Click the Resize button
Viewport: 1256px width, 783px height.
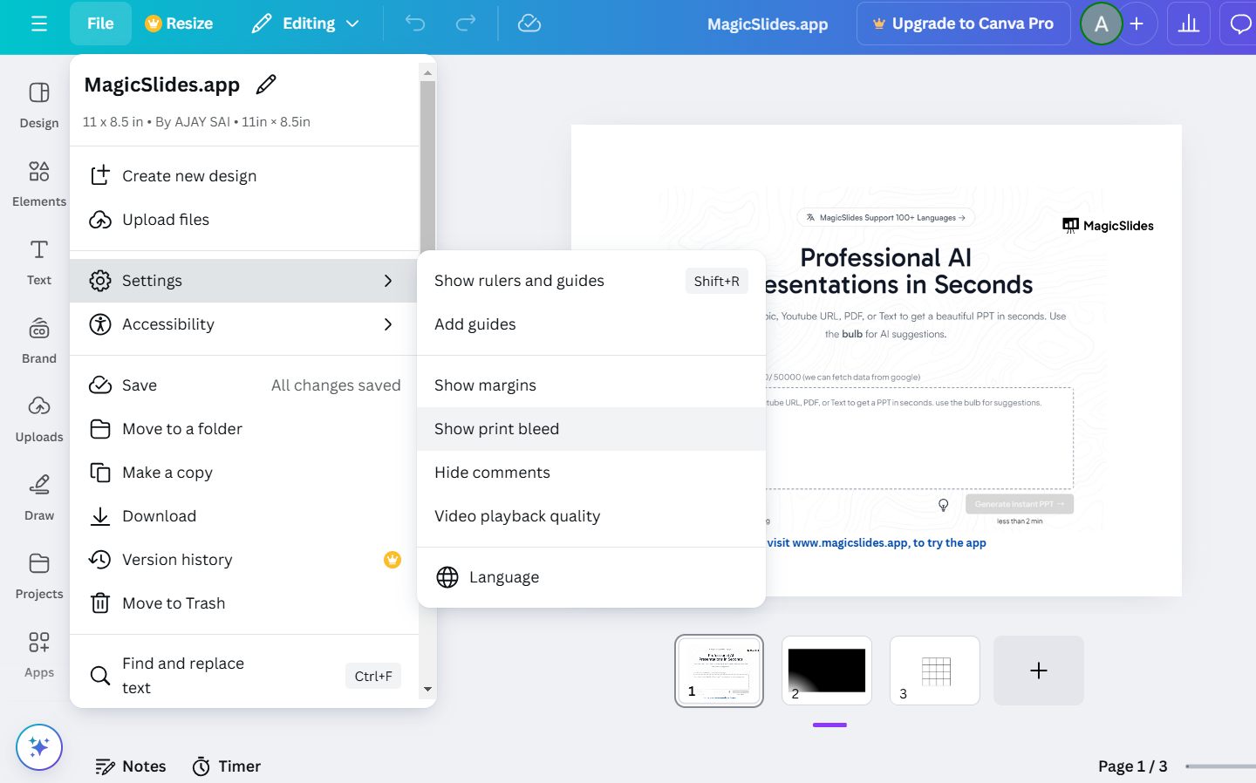point(179,24)
